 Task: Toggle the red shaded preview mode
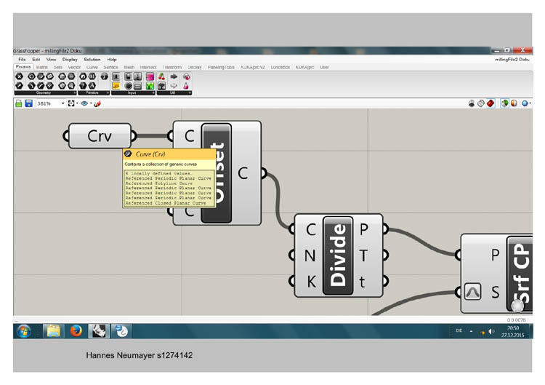[490, 103]
